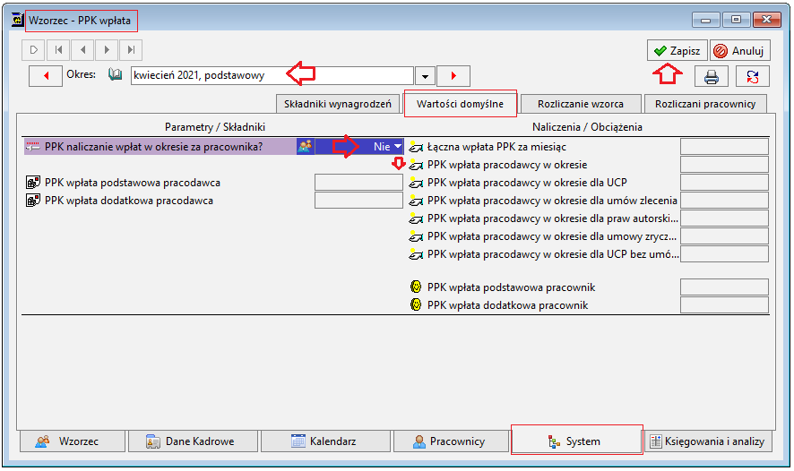Click the Okres field showing kwiecień 2021

click(x=272, y=76)
